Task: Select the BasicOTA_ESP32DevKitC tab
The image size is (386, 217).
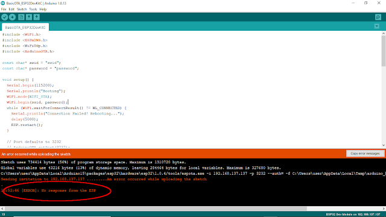Action: click(25, 27)
